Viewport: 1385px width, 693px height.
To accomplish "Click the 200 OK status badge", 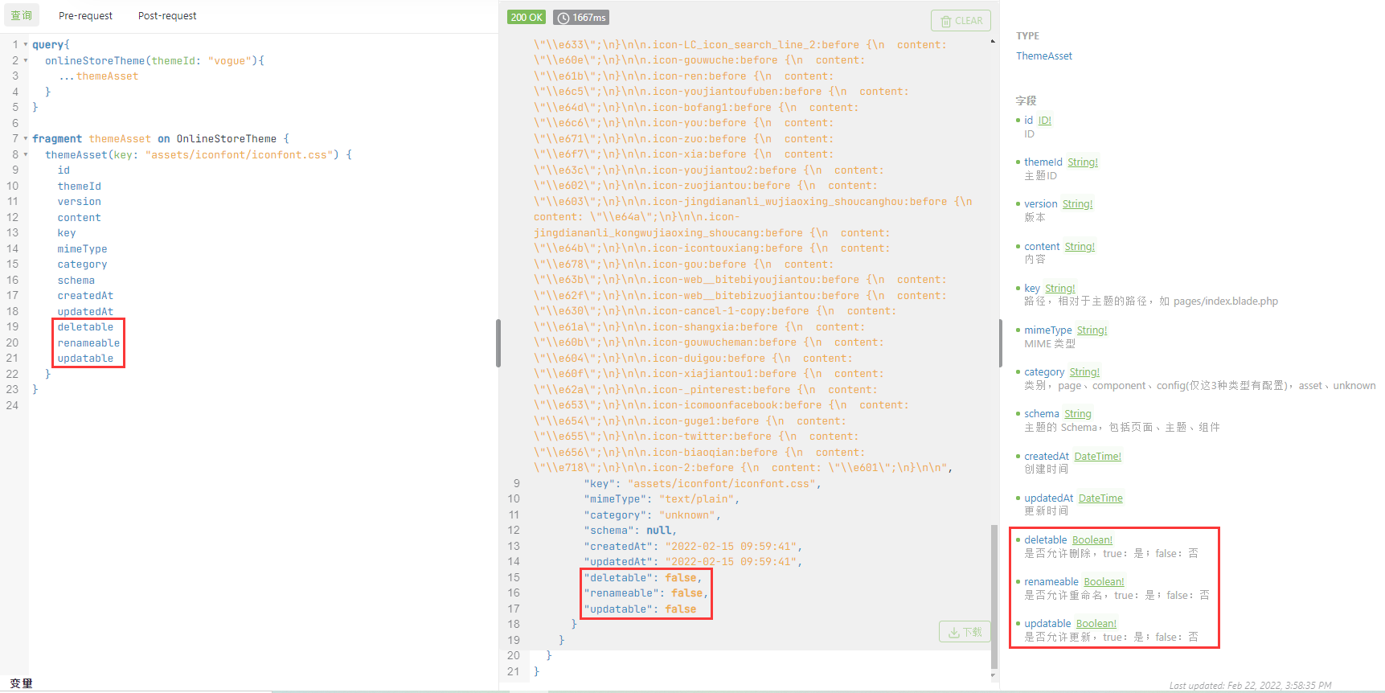I will [x=527, y=18].
